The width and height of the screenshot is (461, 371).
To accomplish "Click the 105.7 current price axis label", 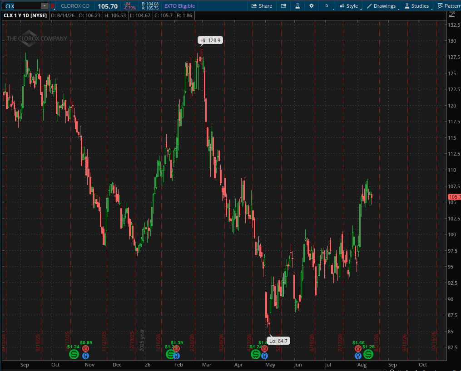I will (x=455, y=197).
